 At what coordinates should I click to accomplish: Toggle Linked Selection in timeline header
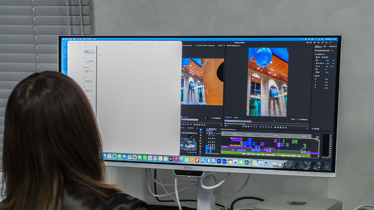tap(212, 133)
